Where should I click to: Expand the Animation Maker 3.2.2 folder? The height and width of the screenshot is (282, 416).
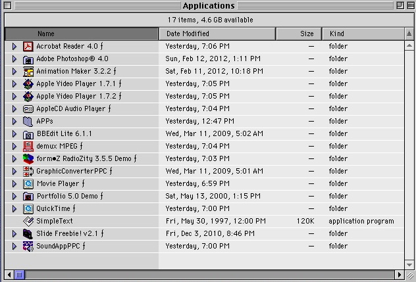pos(14,71)
